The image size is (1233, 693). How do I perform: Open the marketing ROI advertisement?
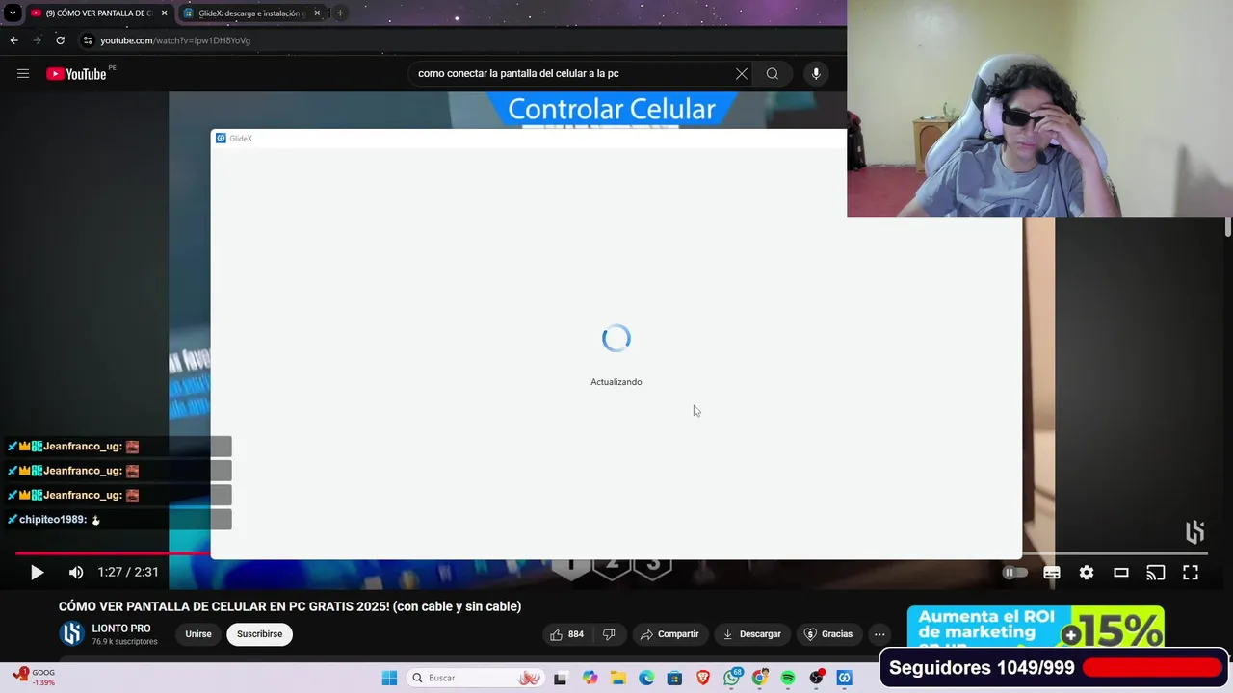pyautogui.click(x=1036, y=628)
